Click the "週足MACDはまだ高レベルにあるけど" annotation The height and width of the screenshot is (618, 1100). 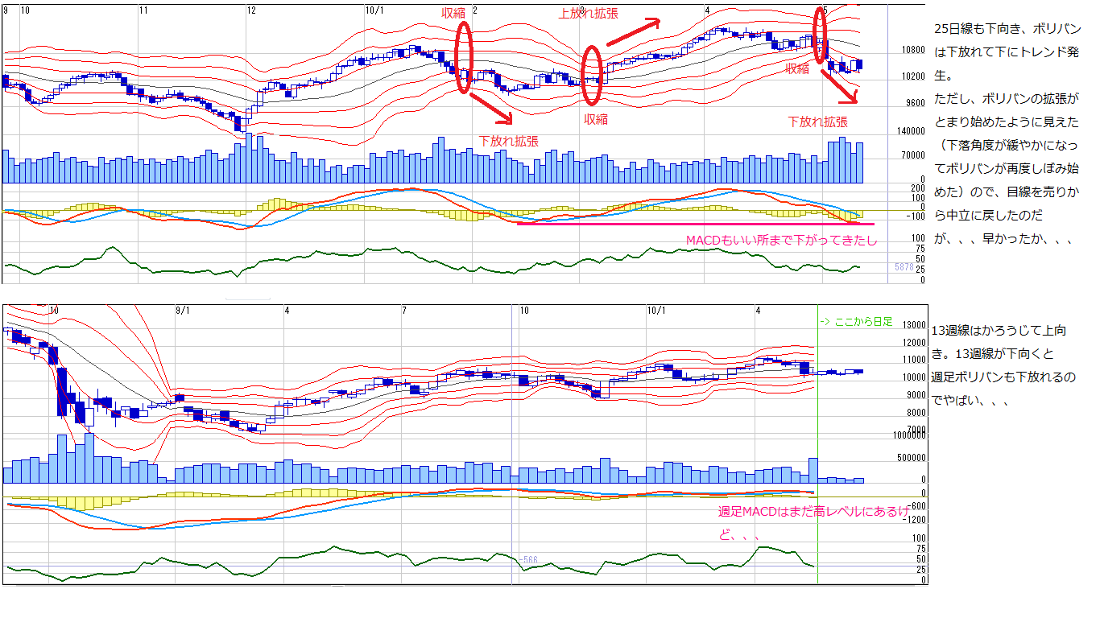pos(813,513)
